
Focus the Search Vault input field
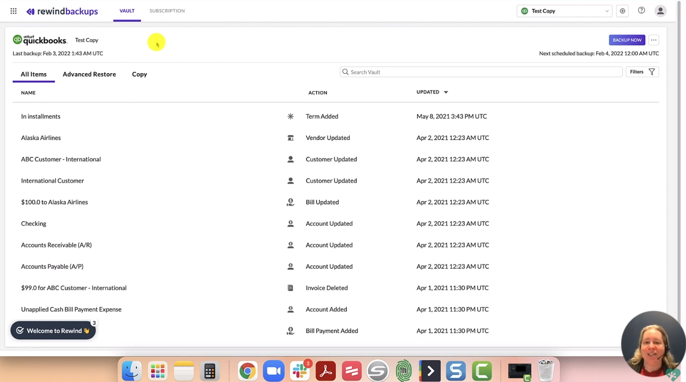[x=481, y=72]
